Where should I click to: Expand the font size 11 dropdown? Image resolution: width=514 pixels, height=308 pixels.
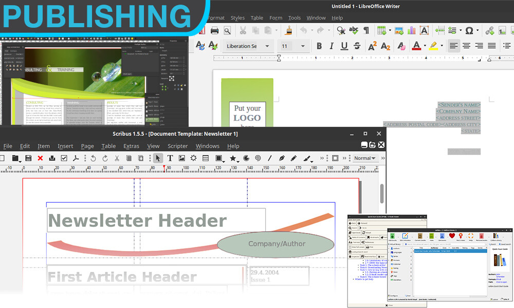tap(303, 46)
